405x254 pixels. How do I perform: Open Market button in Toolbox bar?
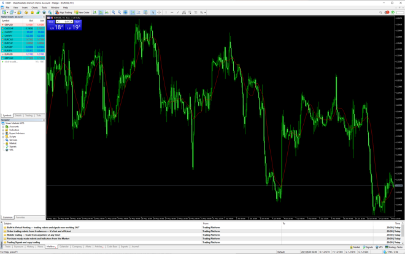pos(355,247)
